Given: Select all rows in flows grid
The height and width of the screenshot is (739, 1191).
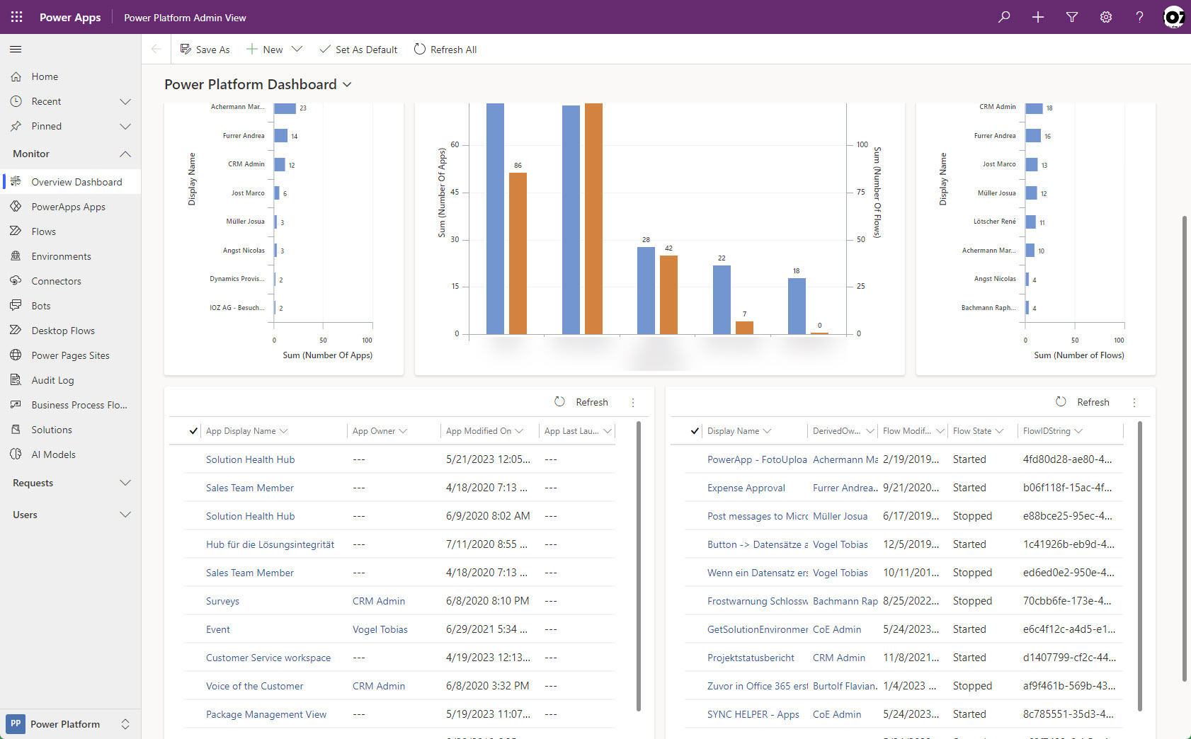Looking at the screenshot, I should (695, 431).
